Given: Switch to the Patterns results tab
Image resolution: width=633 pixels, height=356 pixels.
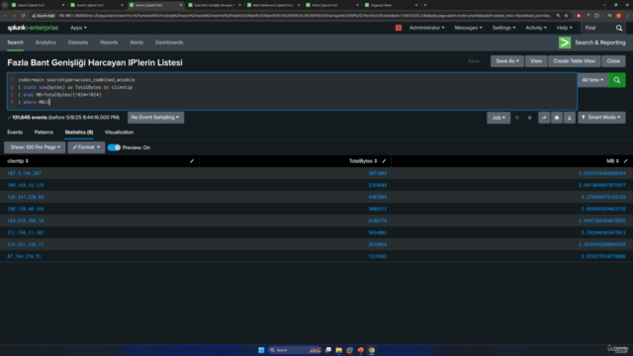Looking at the screenshot, I should point(44,132).
